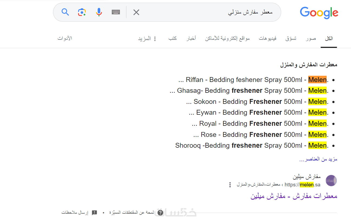Screen dimensions: 351x221
Task: Switch to the فيديوهات videos tab
Action: (x=267, y=38)
